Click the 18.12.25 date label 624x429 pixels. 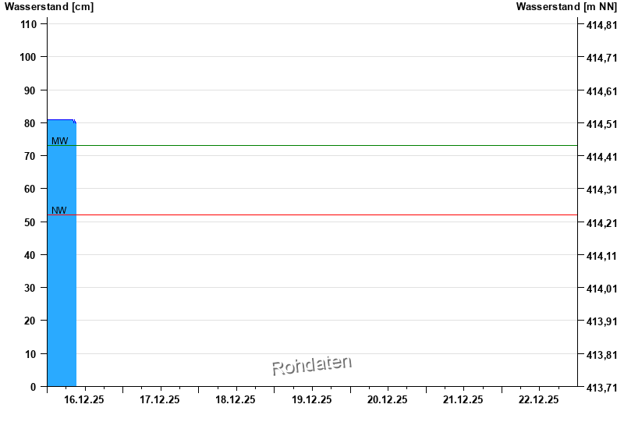pyautogui.click(x=236, y=399)
